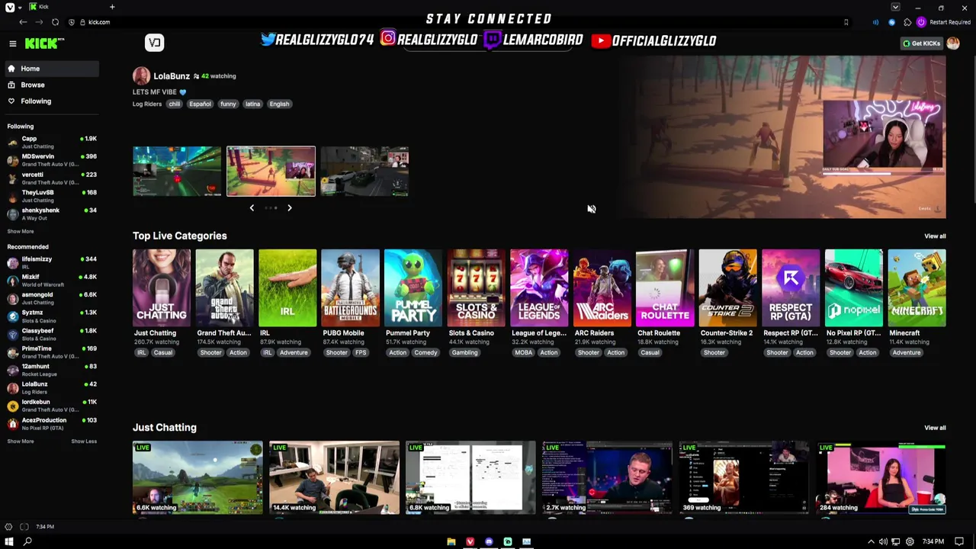Open a new browser tab
Screen dimensions: 976x549
point(112,7)
